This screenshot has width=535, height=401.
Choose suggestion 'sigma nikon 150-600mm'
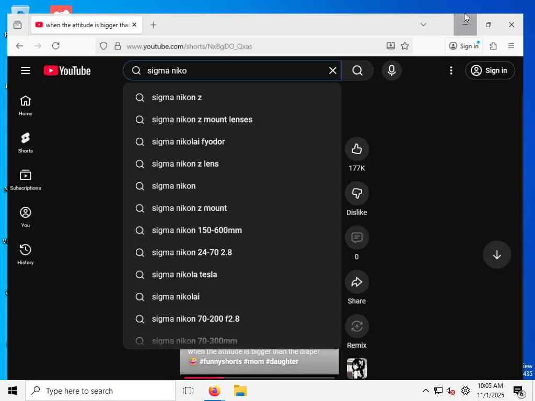point(232,230)
